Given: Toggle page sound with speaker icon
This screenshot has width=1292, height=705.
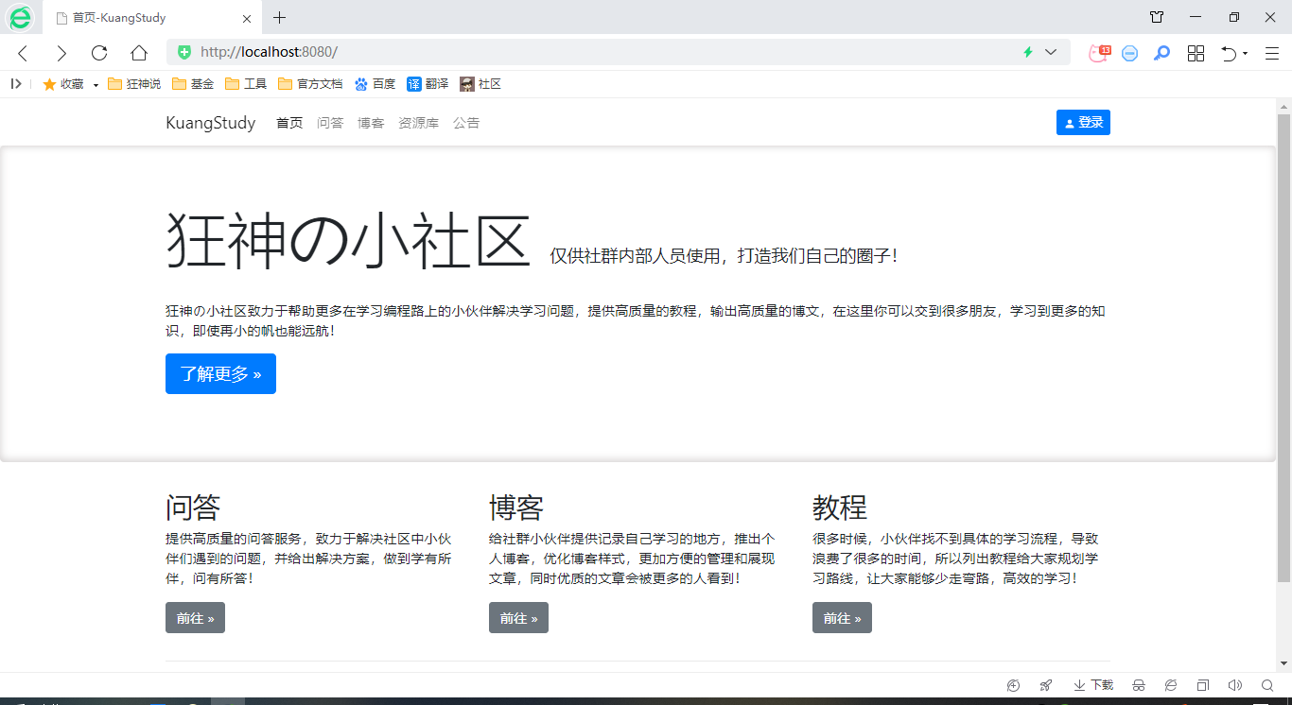Looking at the screenshot, I should (x=1234, y=685).
